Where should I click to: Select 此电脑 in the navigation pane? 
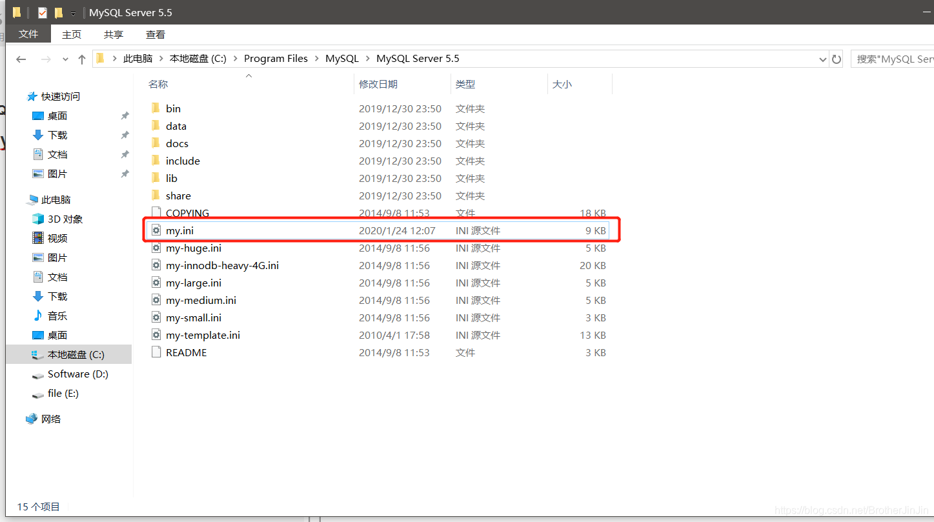click(56, 199)
